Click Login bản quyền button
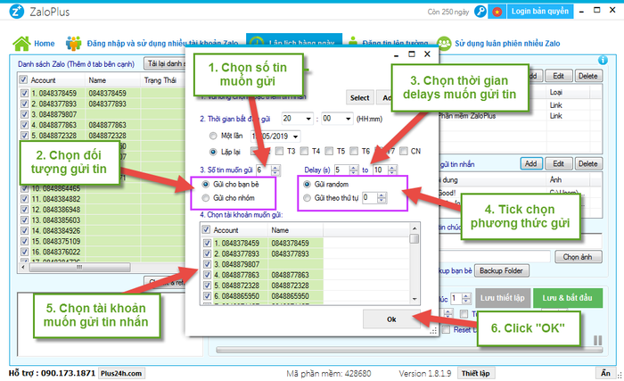Screen dimensions: 624x381 (540, 12)
